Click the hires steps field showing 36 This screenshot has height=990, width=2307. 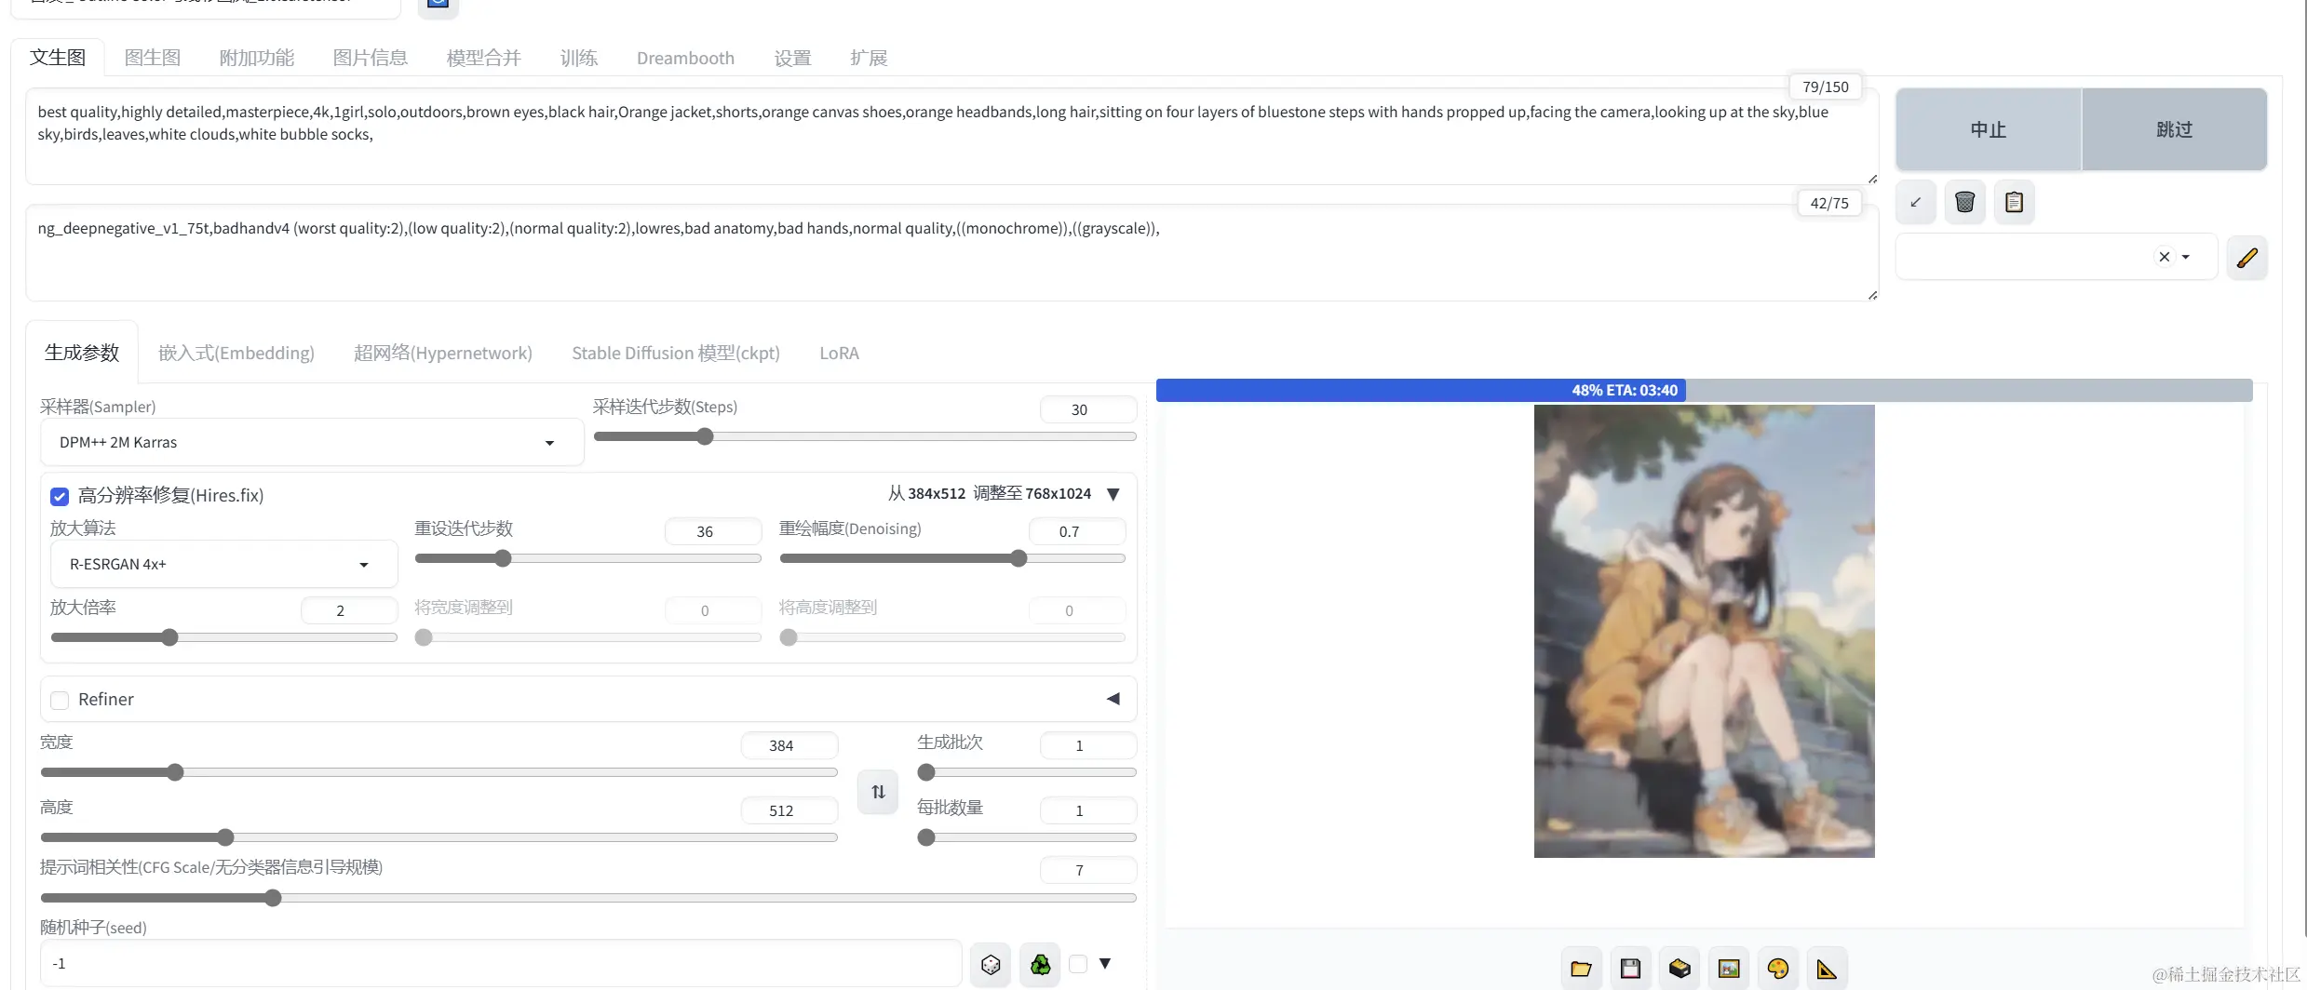713,531
